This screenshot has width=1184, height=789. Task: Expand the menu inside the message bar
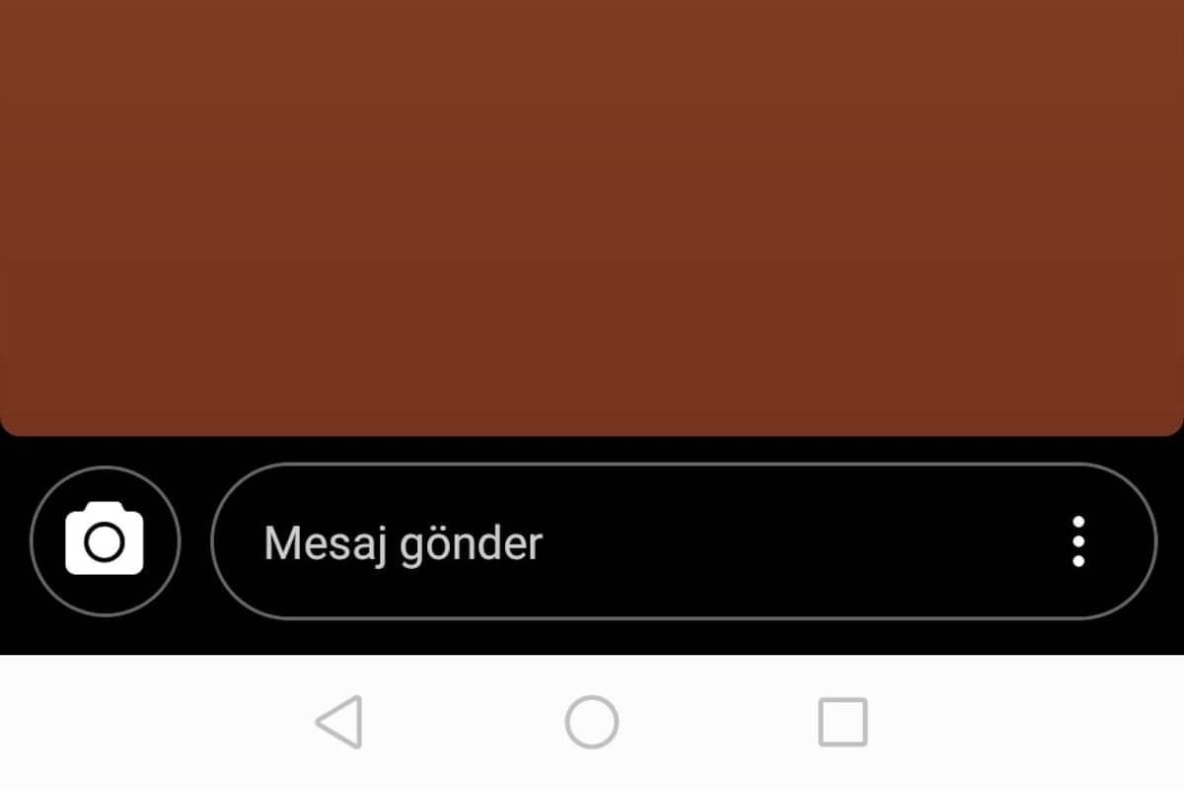[1078, 541]
